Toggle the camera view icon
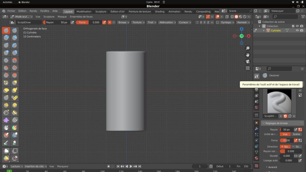This screenshot has height=172, width=306. tap(248, 61)
